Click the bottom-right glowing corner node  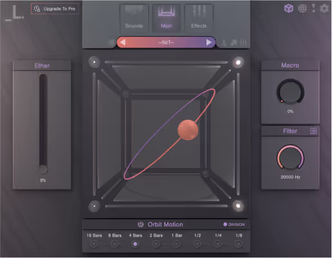(238, 206)
